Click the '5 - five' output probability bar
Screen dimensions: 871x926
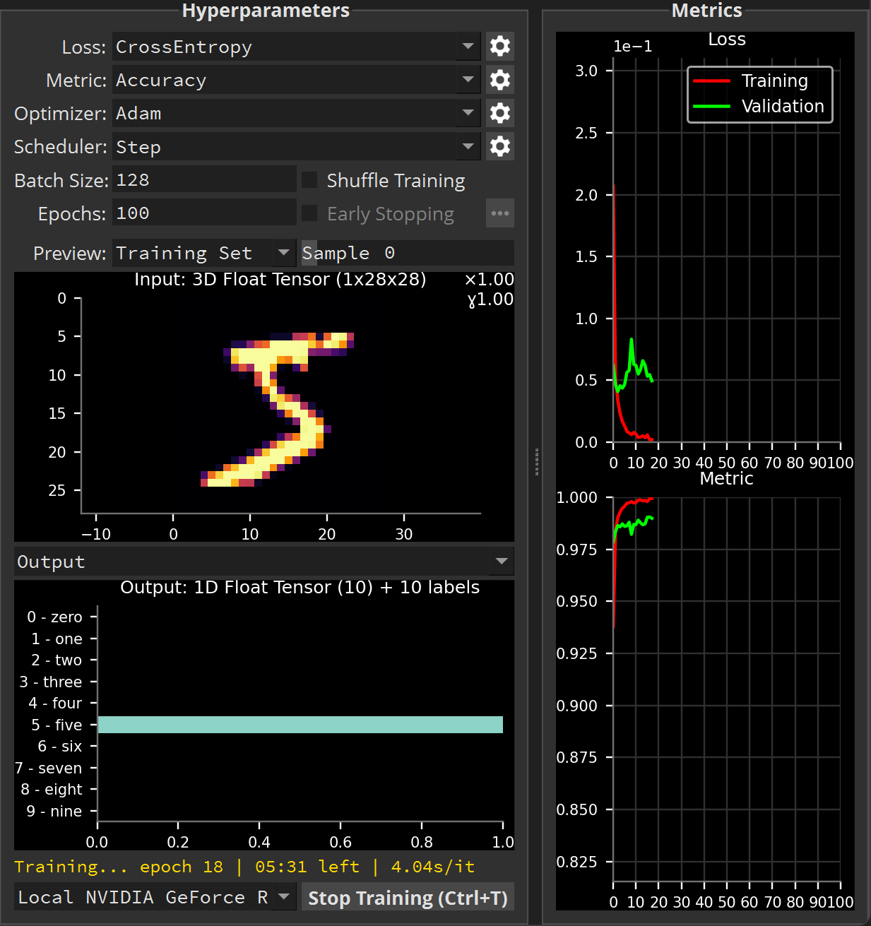click(x=300, y=725)
